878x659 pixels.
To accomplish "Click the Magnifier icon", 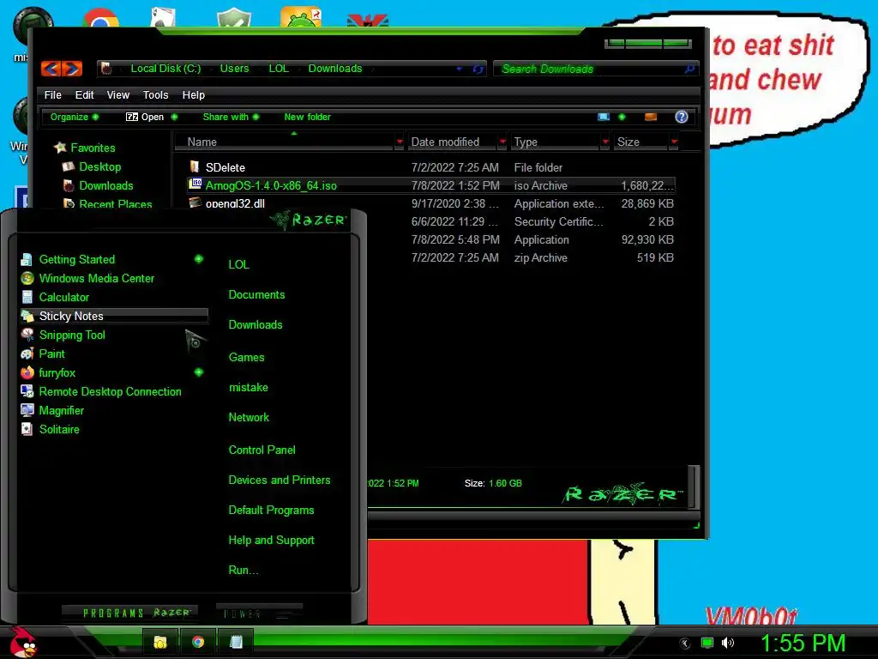I will click(x=27, y=410).
